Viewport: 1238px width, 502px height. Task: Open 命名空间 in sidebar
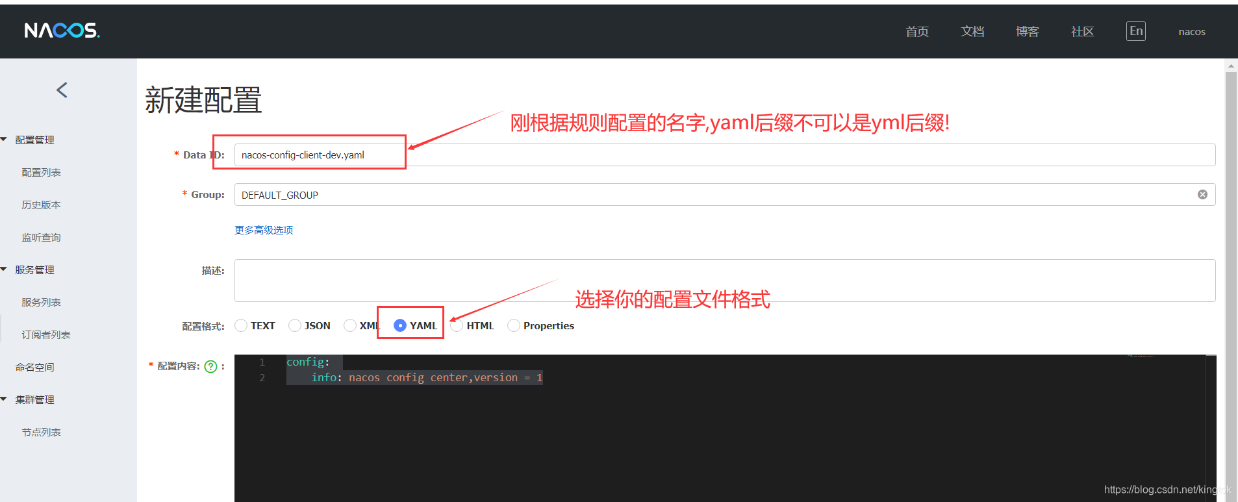(x=35, y=367)
